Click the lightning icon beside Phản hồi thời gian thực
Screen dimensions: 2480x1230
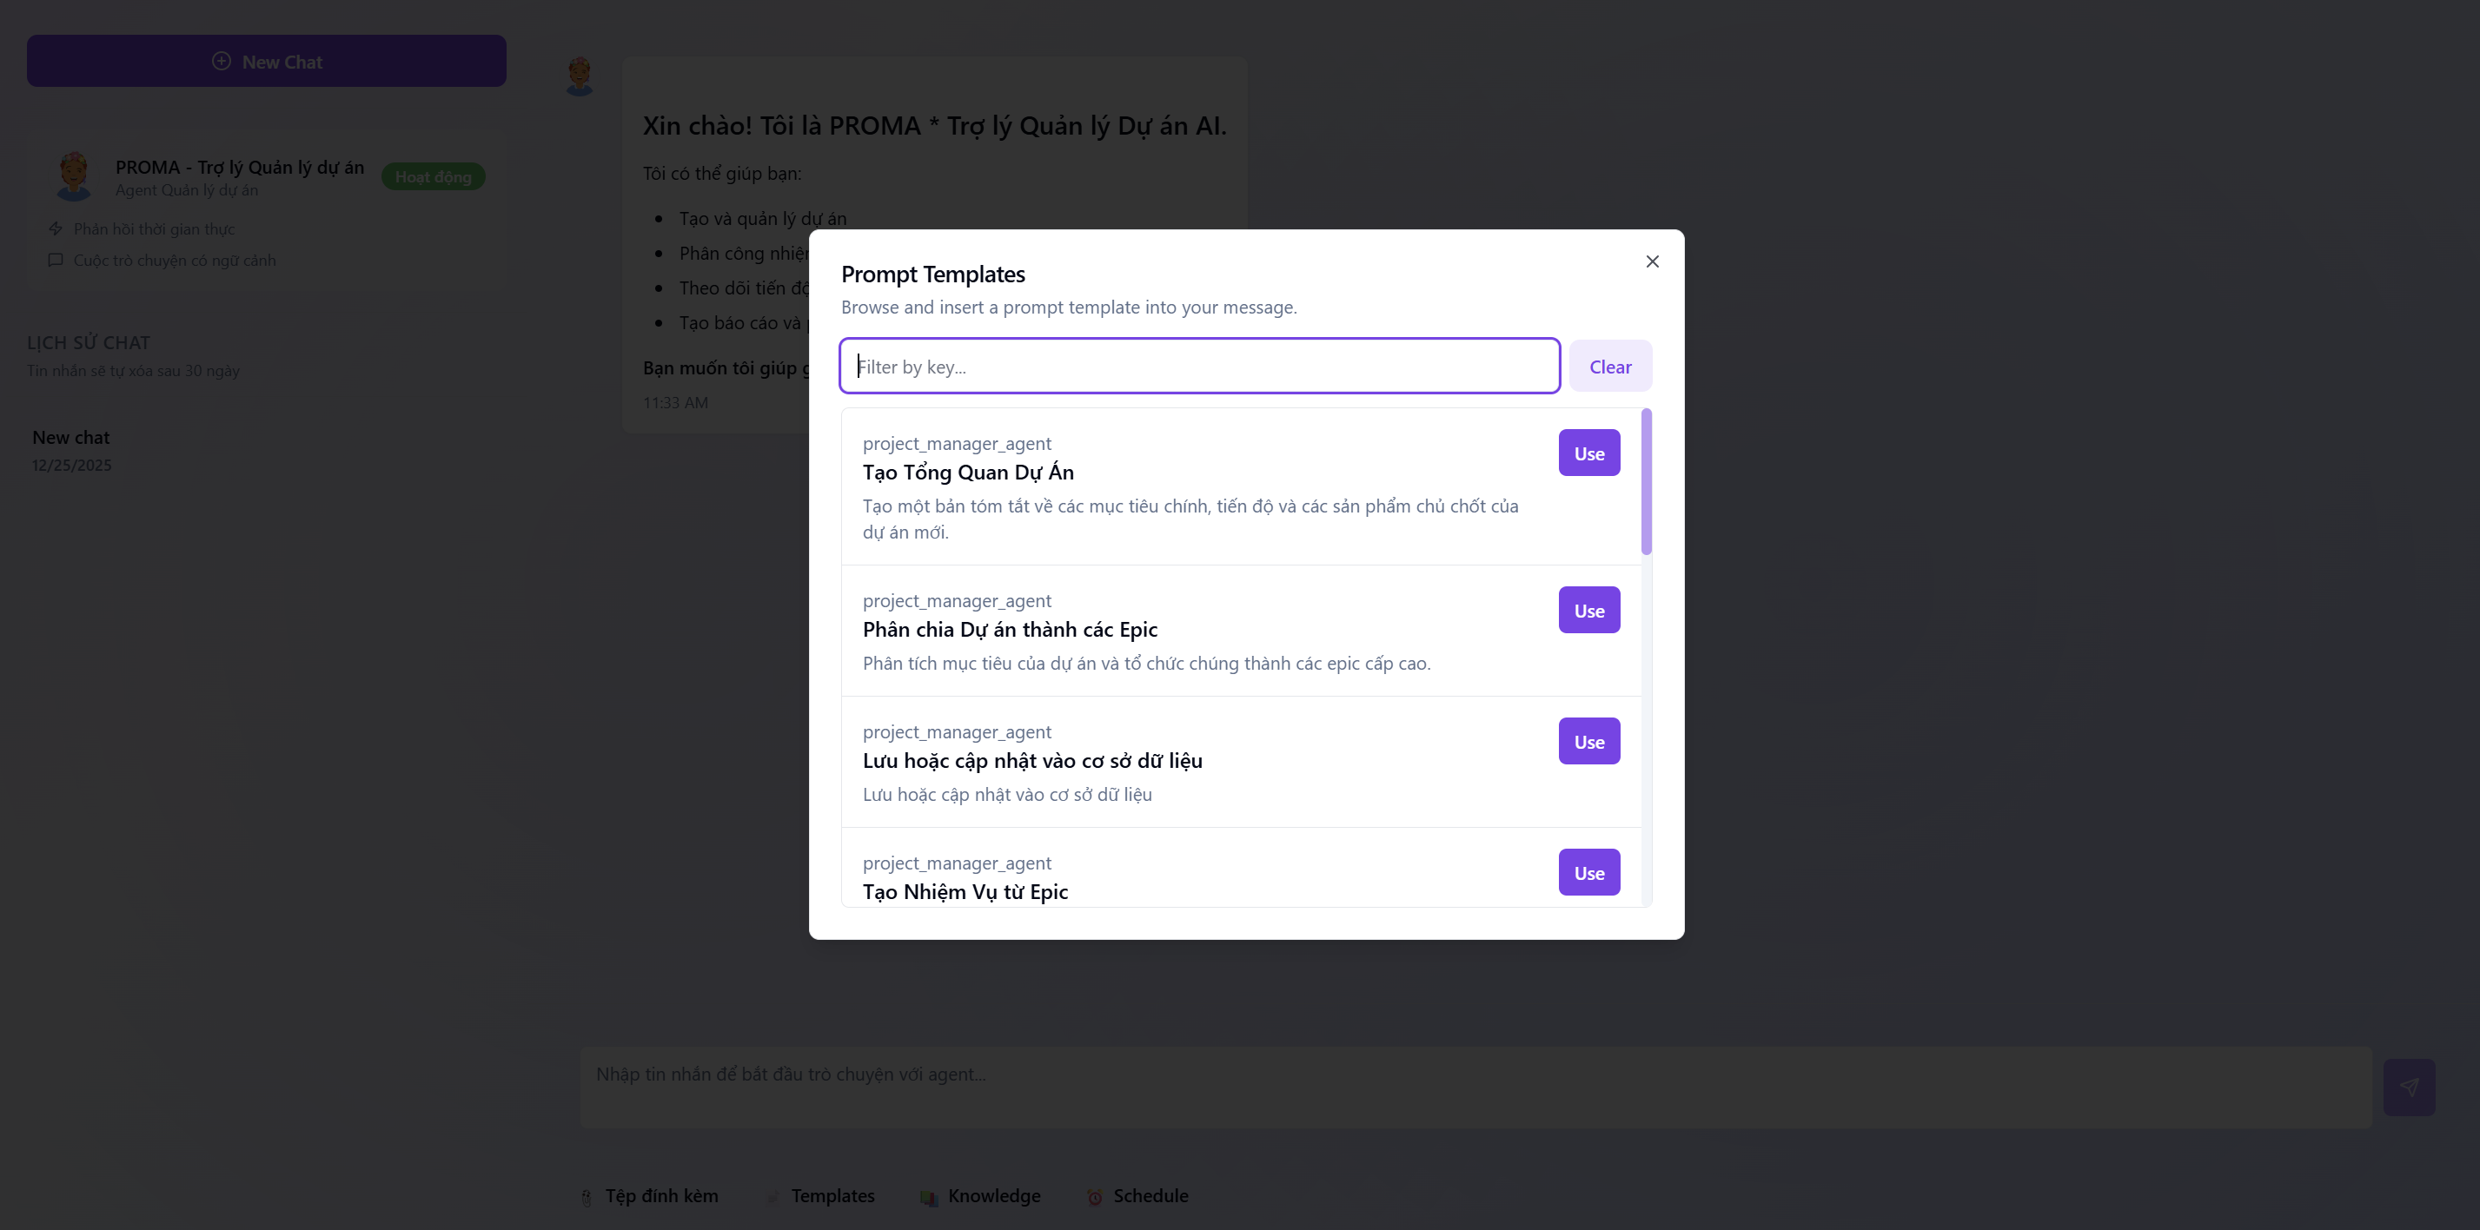(56, 229)
